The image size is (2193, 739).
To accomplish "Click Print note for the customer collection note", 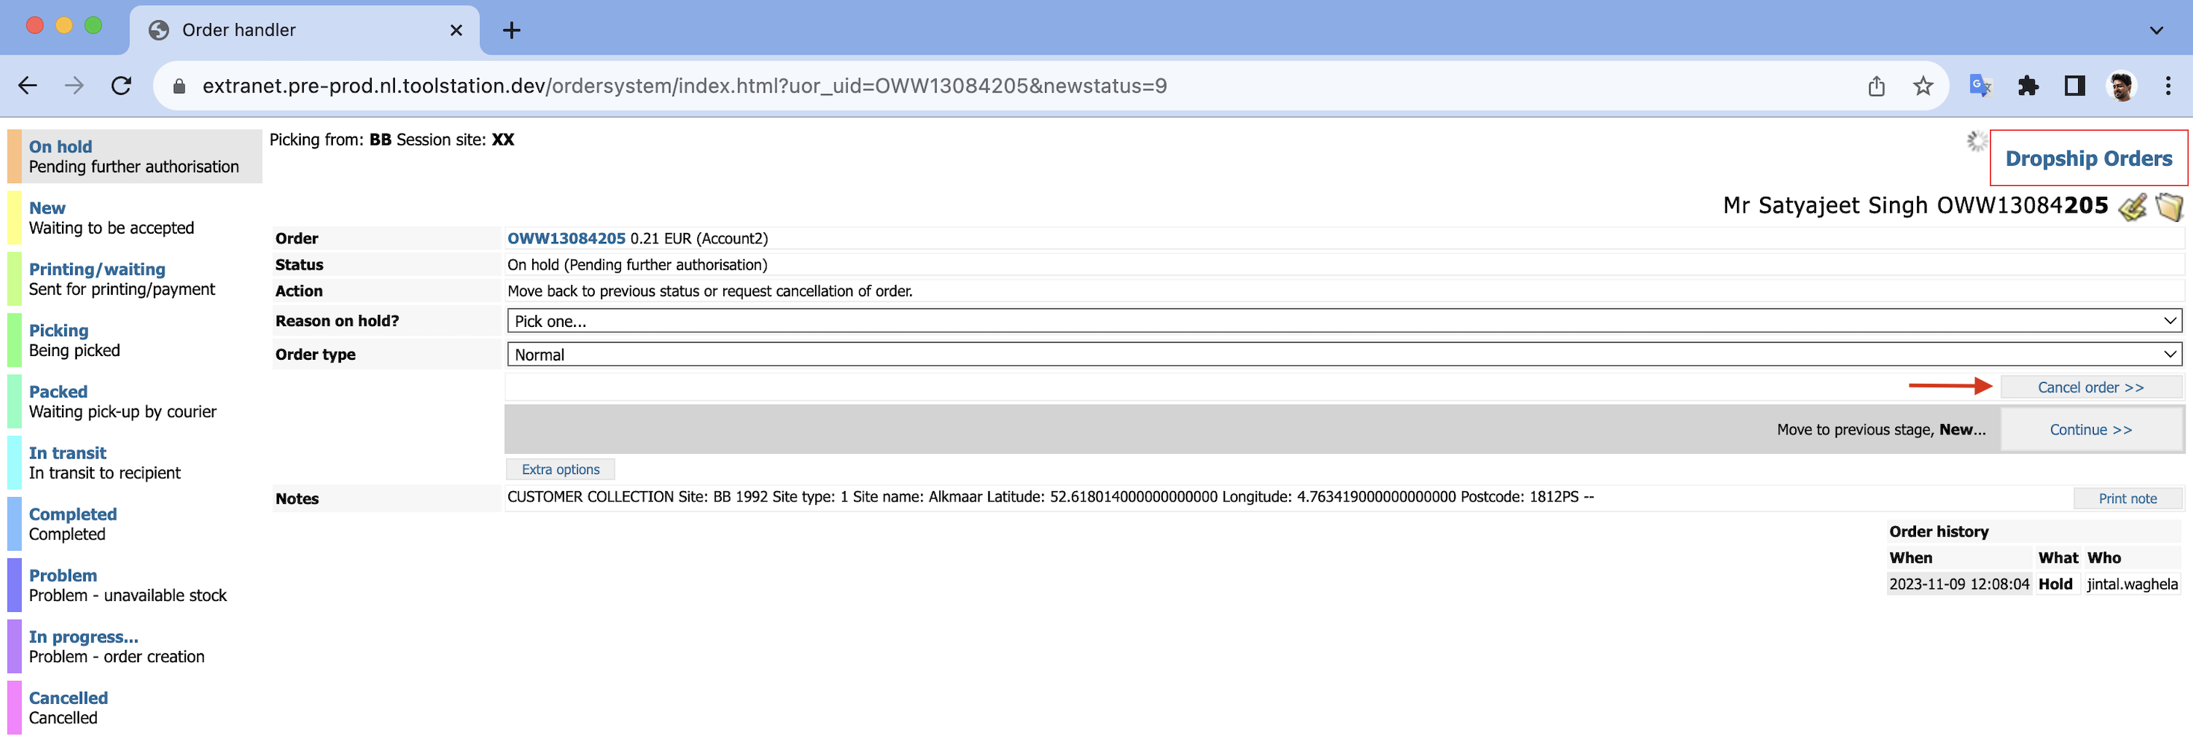I will (2127, 498).
